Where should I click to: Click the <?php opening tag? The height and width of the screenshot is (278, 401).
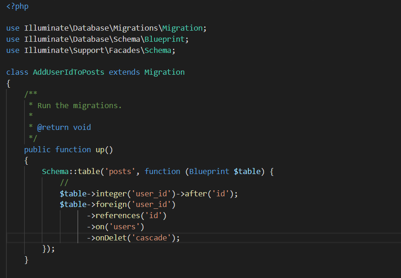17,6
